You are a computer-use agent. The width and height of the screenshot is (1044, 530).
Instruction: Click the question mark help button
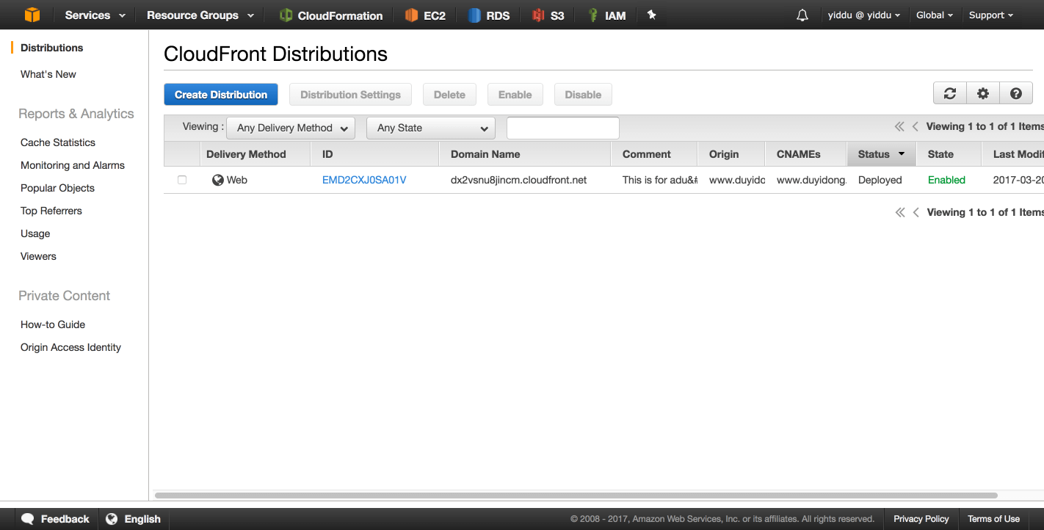1016,94
